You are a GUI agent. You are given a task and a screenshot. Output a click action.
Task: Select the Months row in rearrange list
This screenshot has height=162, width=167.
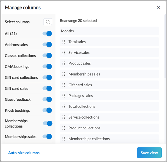tap(109, 31)
